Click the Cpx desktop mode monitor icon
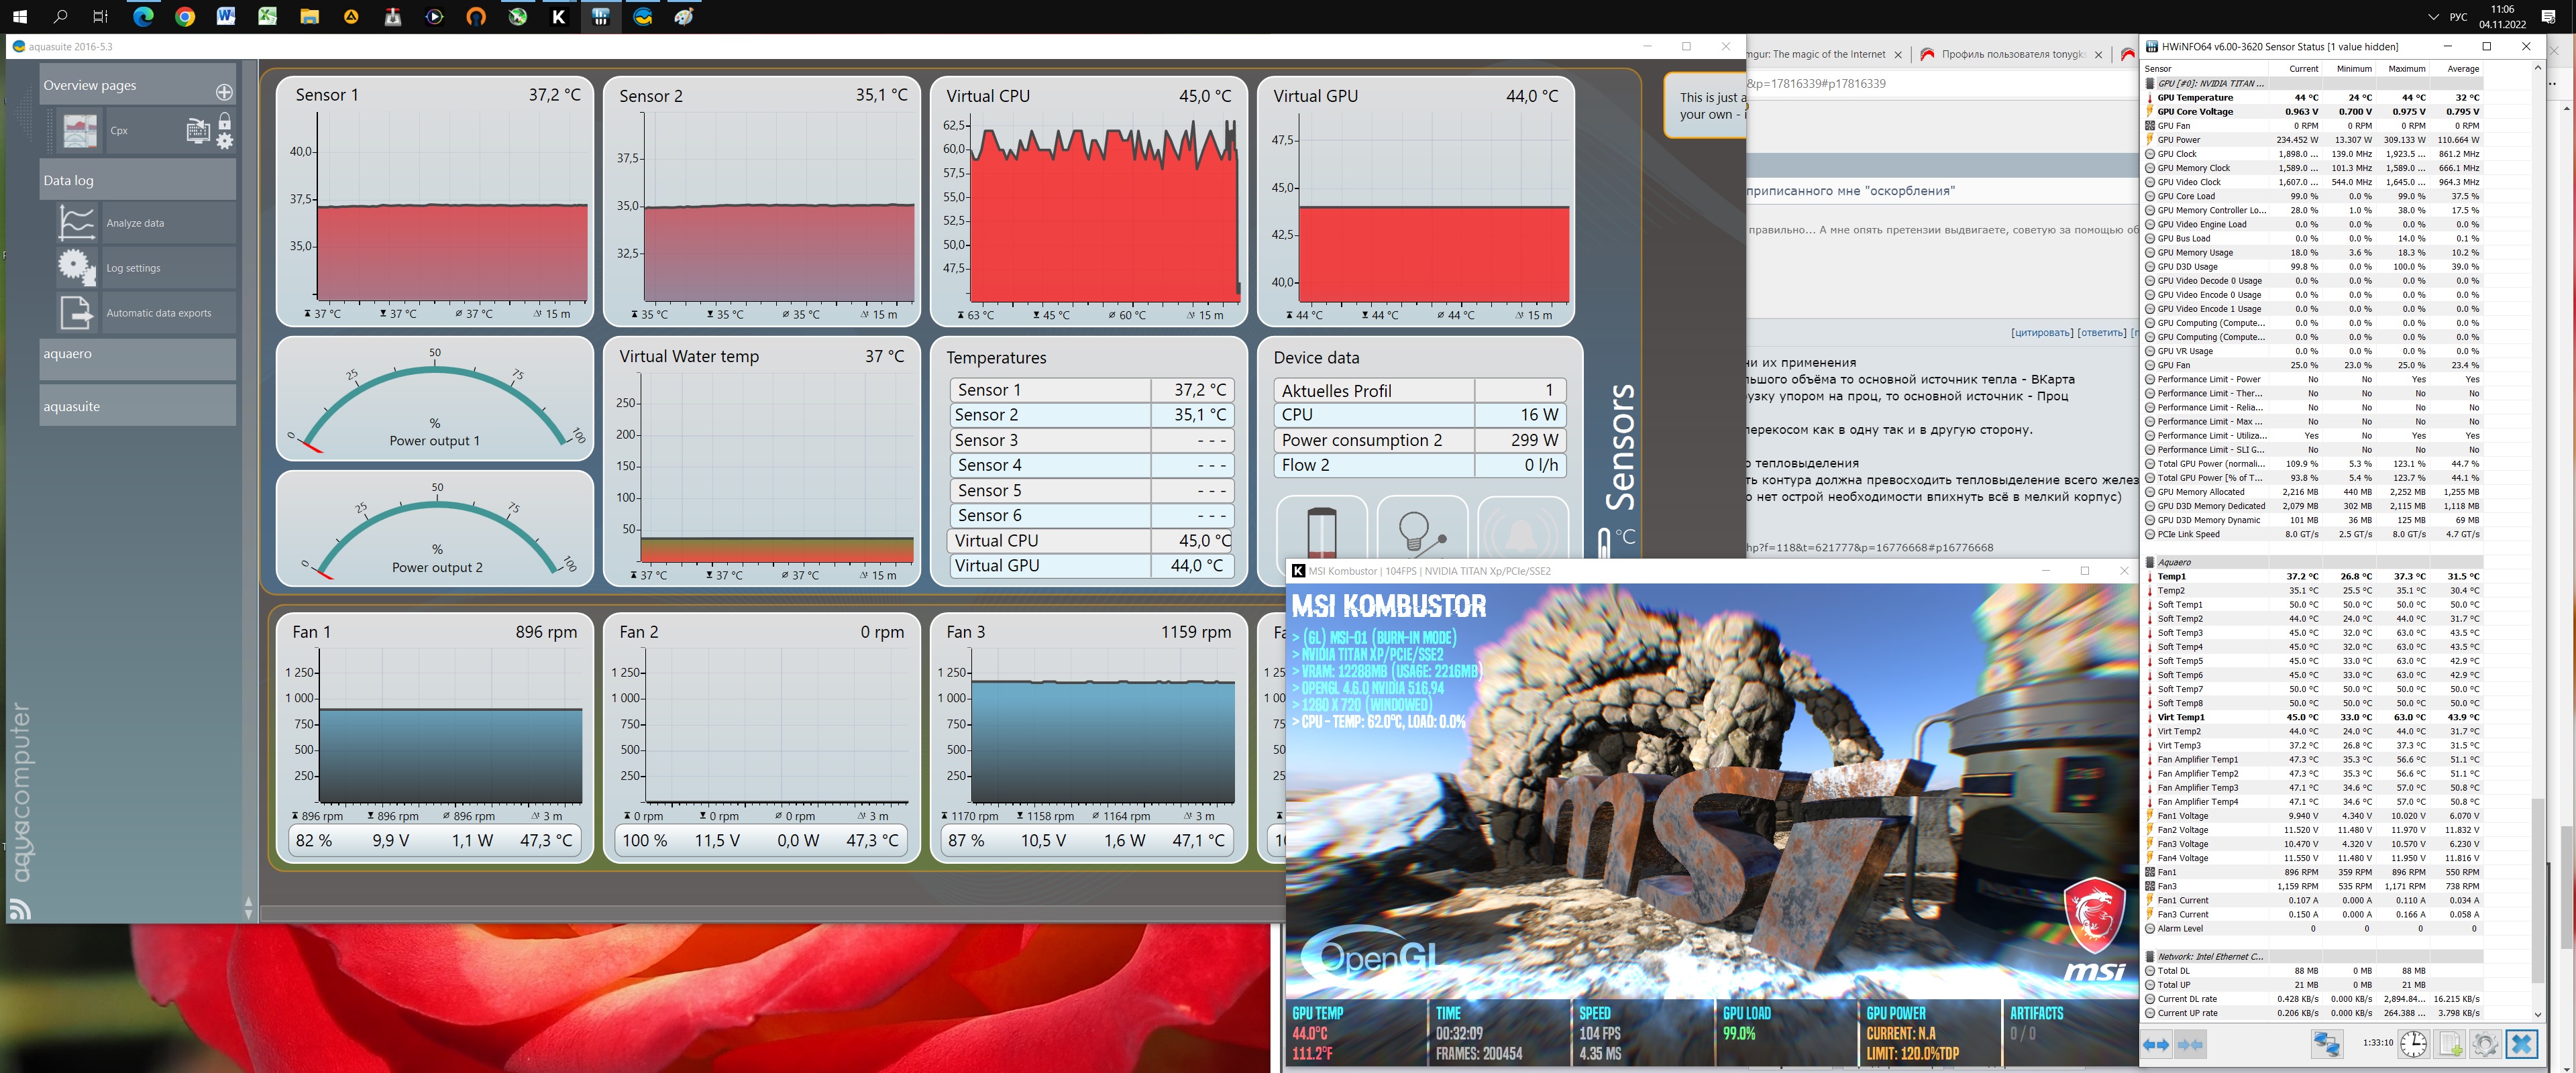The image size is (2576, 1073). (x=198, y=130)
